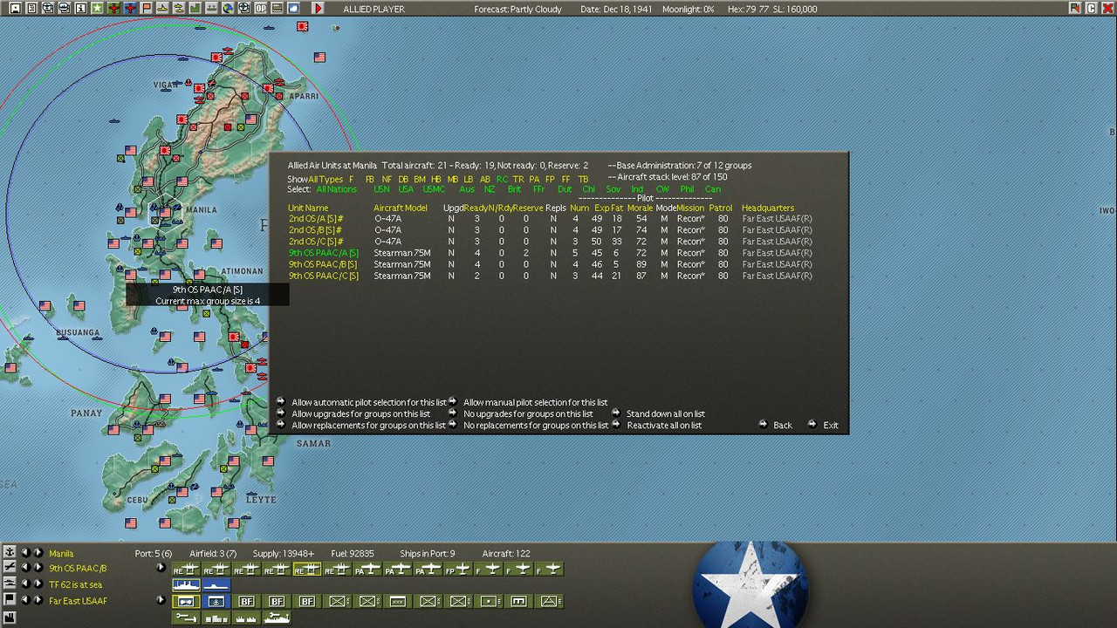This screenshot has height=628, width=1117.
Task: Select All Nations filter
Action: pos(337,189)
